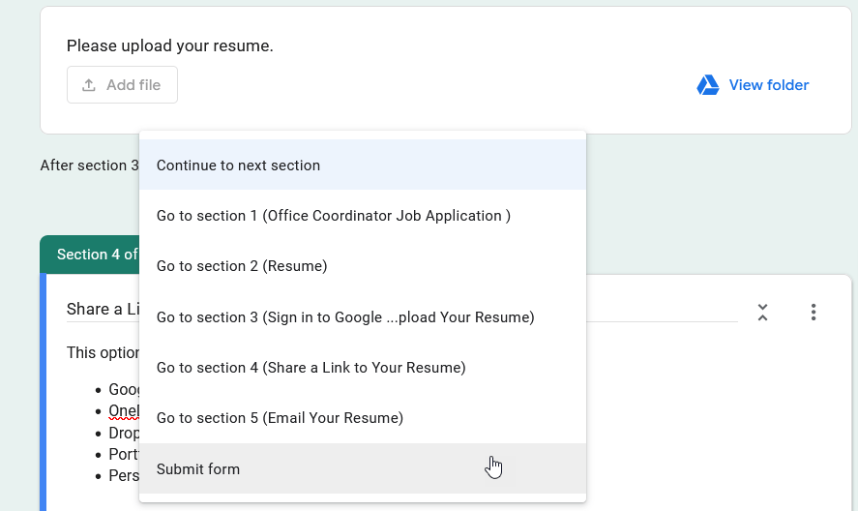Image resolution: width=858 pixels, height=511 pixels.
Task: Click the Drop bullet item in the description
Action: coord(124,433)
